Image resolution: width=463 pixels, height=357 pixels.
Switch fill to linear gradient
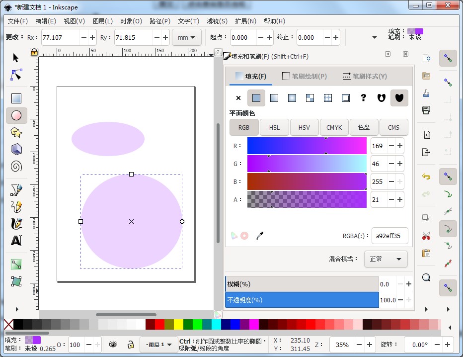(274, 98)
